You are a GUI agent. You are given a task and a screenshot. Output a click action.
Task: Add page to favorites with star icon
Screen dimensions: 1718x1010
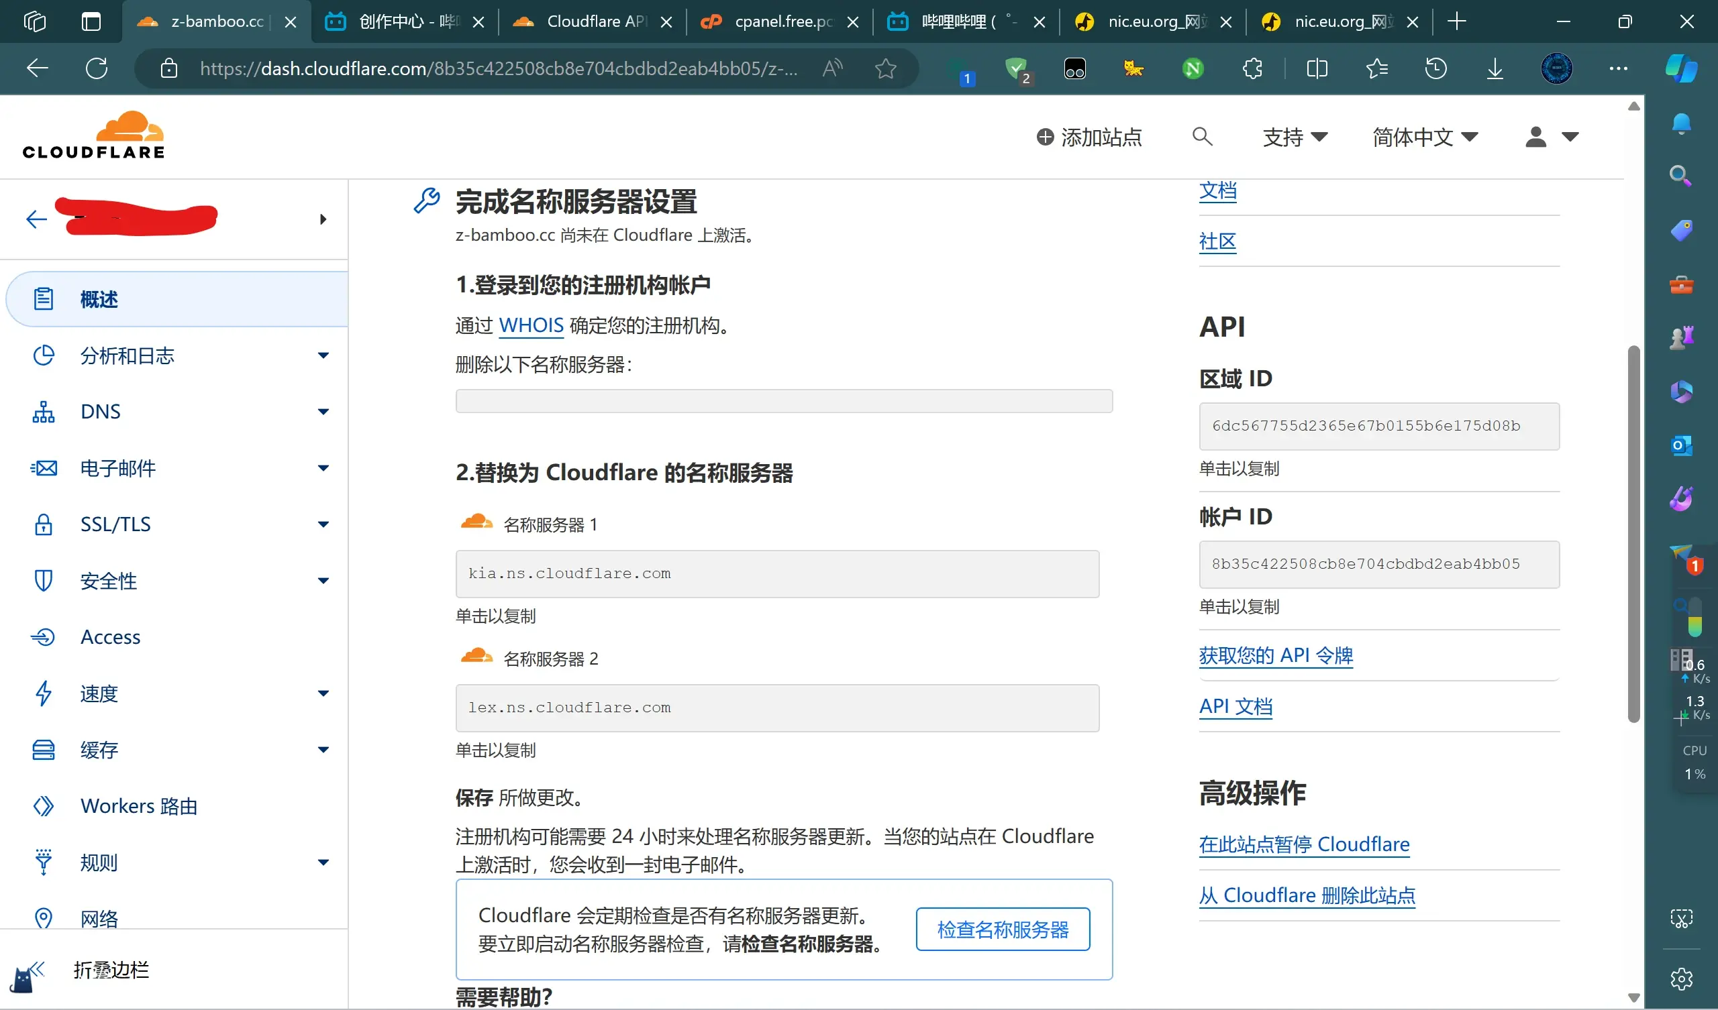click(886, 68)
